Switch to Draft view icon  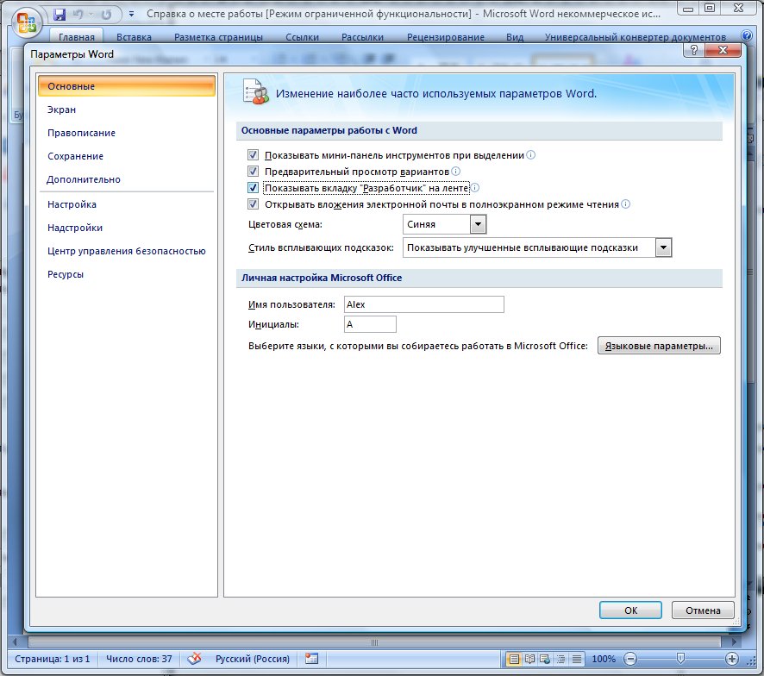tap(576, 660)
